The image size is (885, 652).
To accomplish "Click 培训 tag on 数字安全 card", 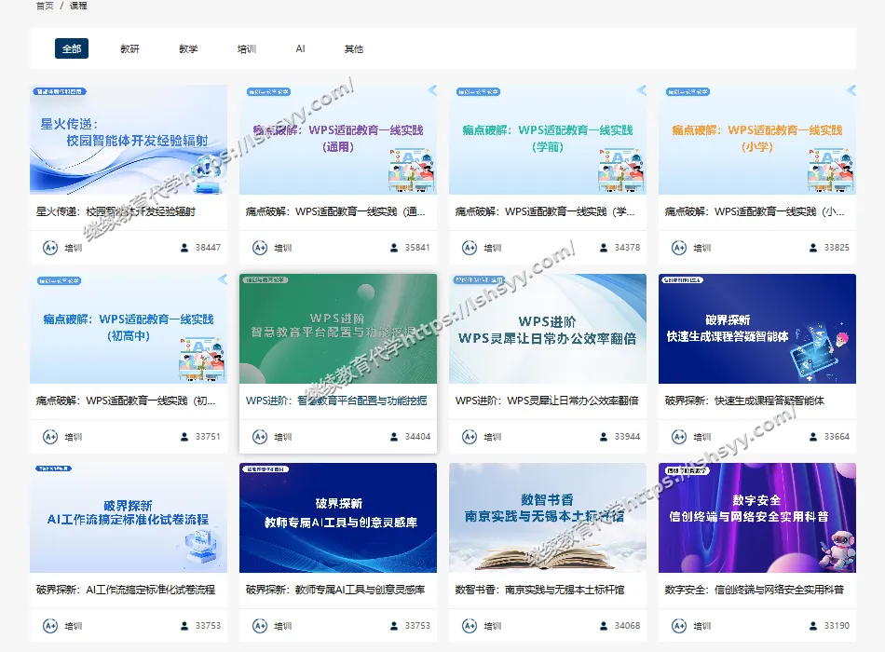I will point(702,626).
